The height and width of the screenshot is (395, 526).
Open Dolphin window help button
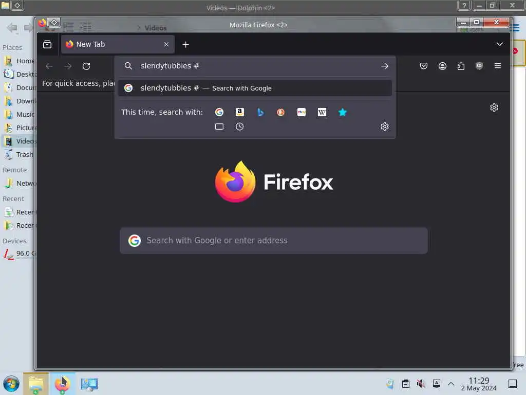464,6
